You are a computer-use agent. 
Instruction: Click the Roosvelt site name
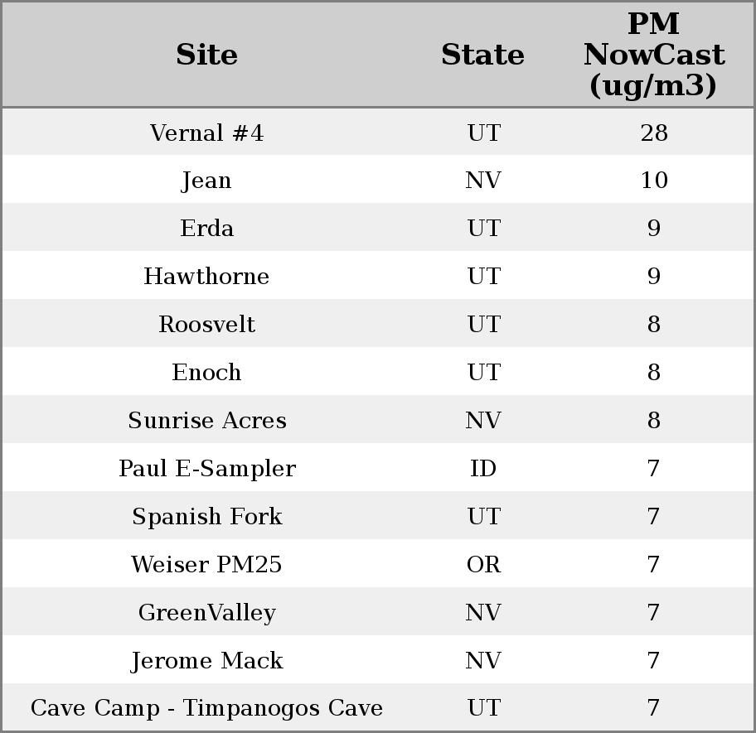(206, 325)
